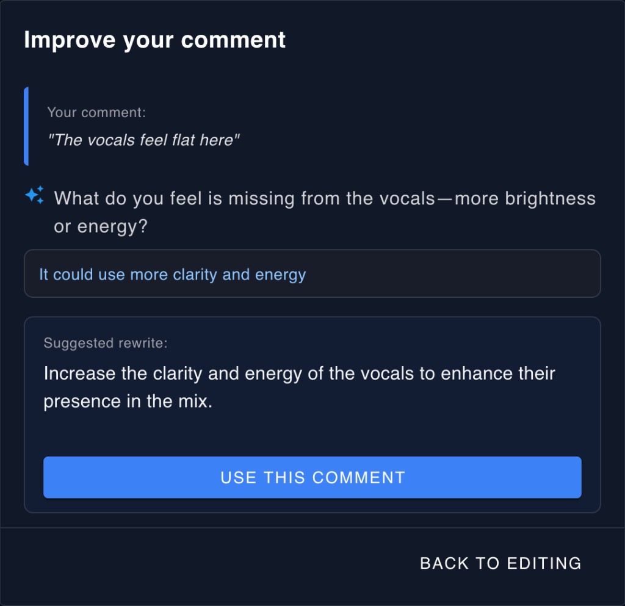
Task: Click the divider line above BACK TO EDITING
Action: (312, 527)
